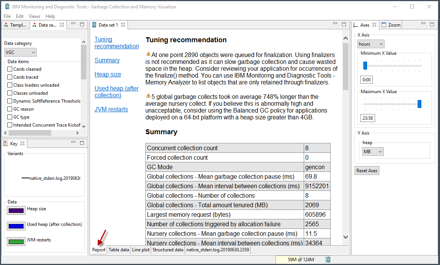Image resolution: width=440 pixels, height=265 pixels.
Task: Open the native_stderr.log.20190630.2359 tab
Action: click(x=218, y=250)
